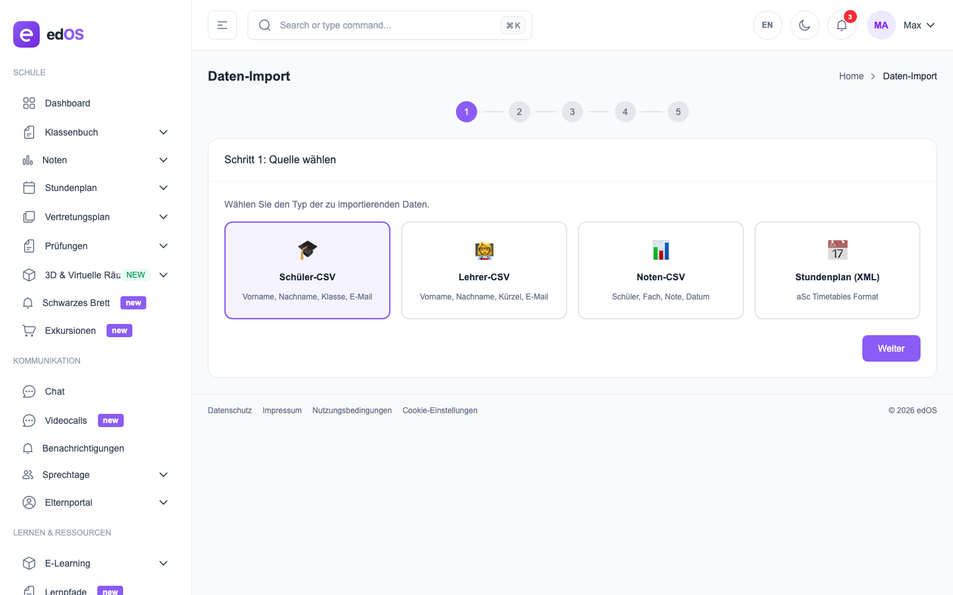Click the Chat speech bubble icon

click(x=29, y=391)
